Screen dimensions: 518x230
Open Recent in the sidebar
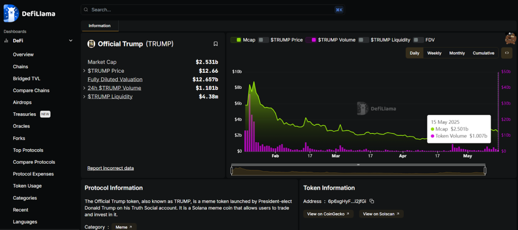(x=20, y=210)
